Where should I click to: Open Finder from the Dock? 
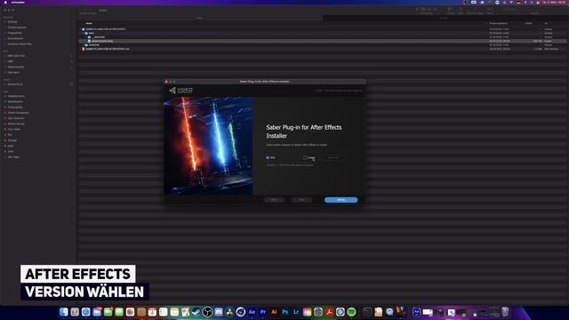[63, 312]
